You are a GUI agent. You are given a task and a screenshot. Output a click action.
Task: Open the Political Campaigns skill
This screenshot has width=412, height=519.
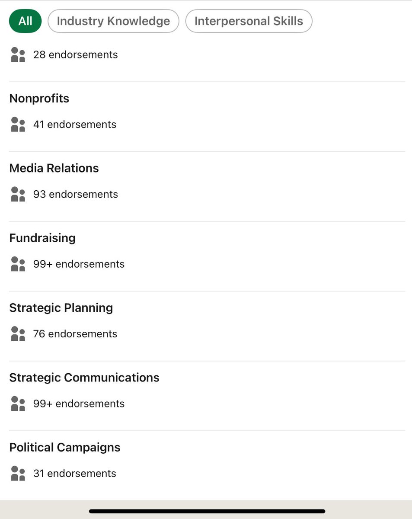(x=65, y=447)
